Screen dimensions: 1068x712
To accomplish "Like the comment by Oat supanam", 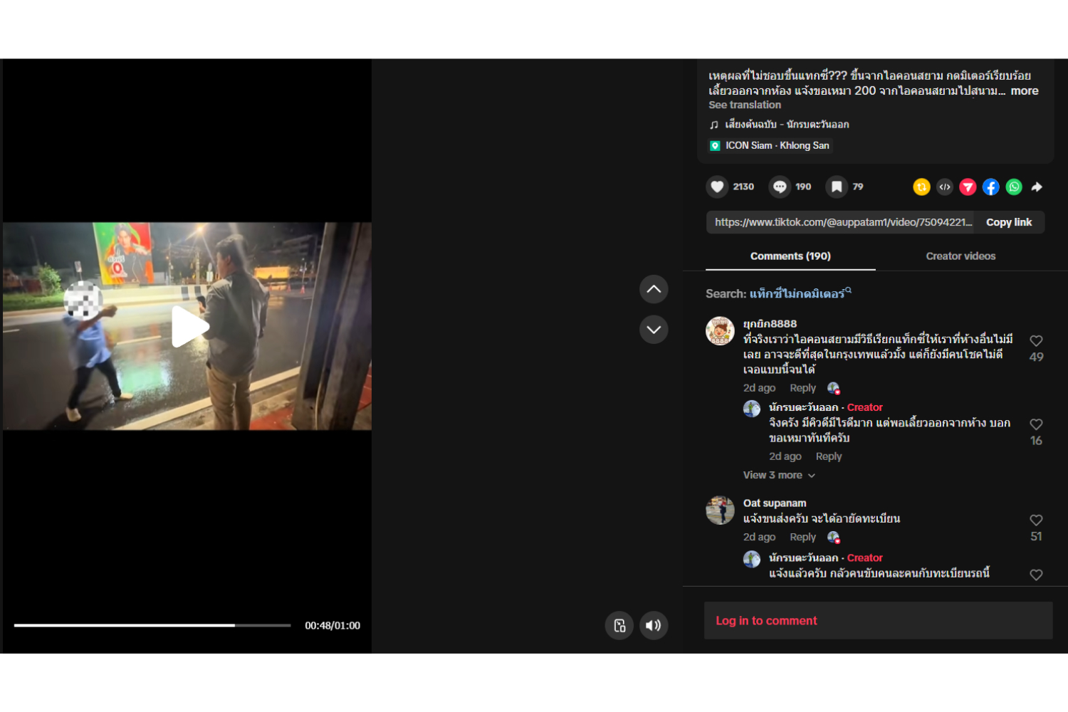I will 1036,520.
